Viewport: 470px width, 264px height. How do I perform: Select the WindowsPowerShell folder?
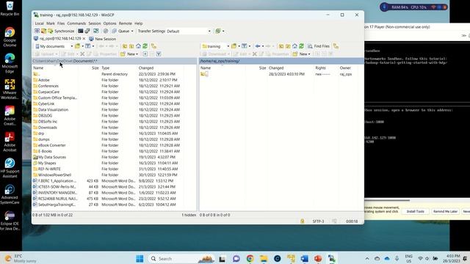click(x=54, y=175)
